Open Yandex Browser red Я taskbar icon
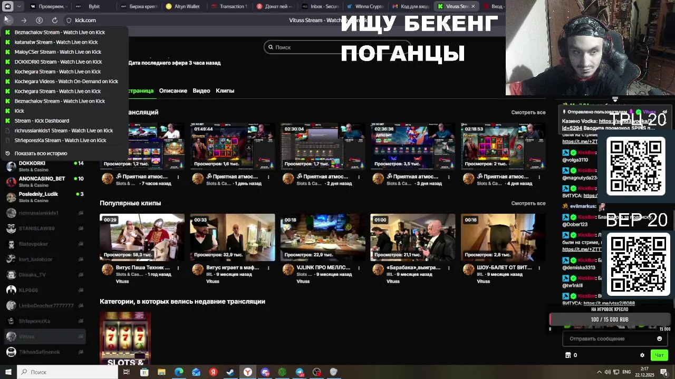This screenshot has width=675, height=379. coord(213,372)
